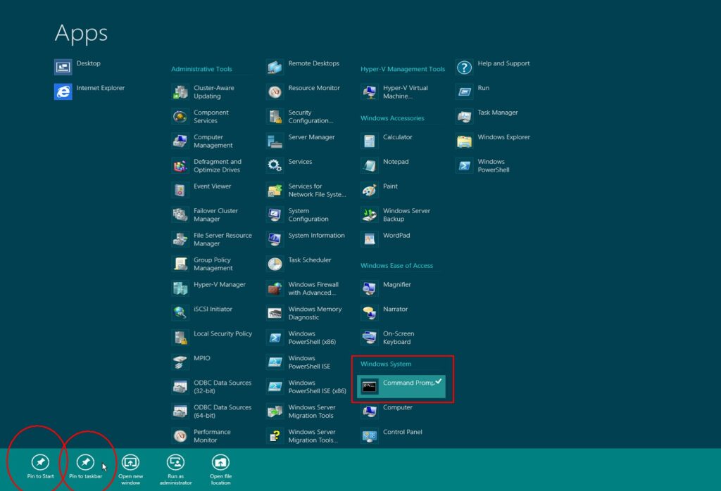Click the Narrator label
Screen dimensions: 721x491
tap(396, 309)
